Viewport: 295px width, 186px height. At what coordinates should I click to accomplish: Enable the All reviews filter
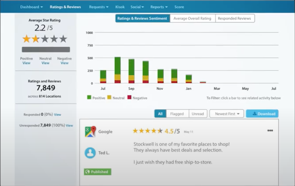[160, 113]
